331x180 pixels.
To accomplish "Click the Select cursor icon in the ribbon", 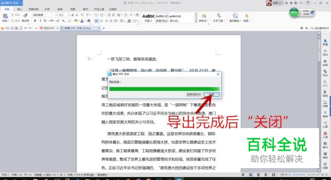I will pos(247,16).
